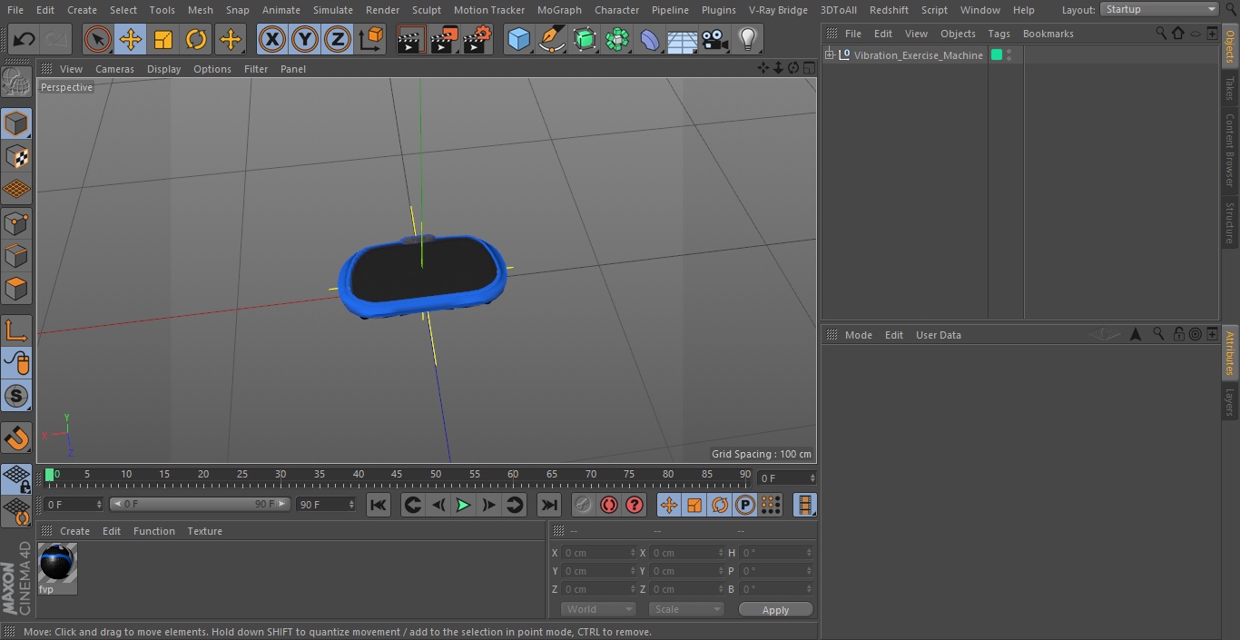This screenshot has height=640, width=1240.
Task: Open the Planar Workplane icon
Action: (x=16, y=512)
